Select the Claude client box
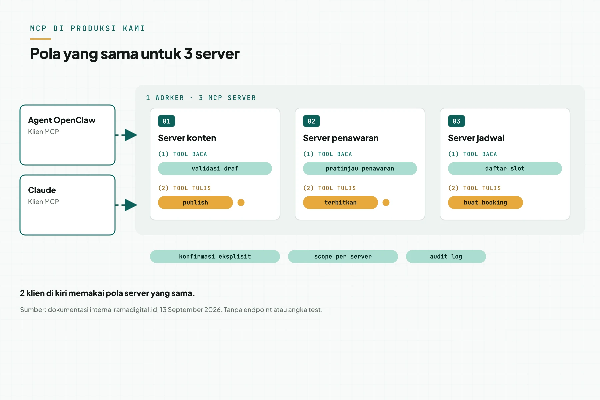Screen dimensions: 600x400 pyautogui.click(x=68, y=205)
